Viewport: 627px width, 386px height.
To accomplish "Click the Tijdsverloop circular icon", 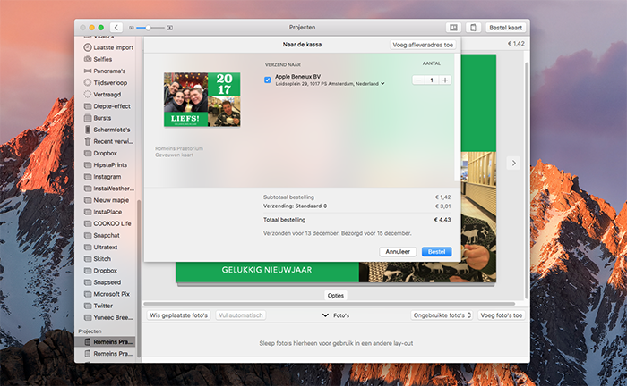I will 88,82.
